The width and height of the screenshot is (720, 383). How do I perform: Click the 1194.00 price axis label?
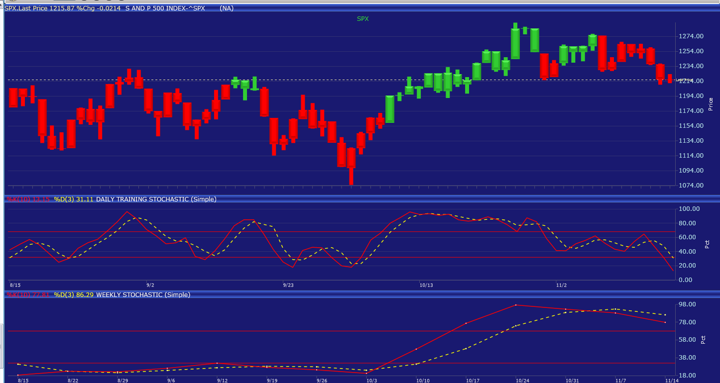(x=691, y=96)
